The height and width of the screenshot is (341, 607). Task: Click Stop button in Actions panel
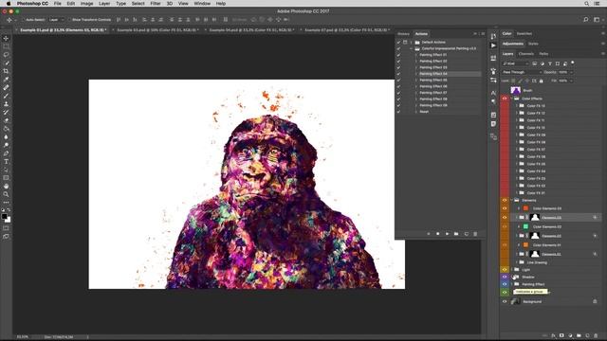click(428, 234)
